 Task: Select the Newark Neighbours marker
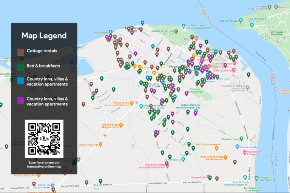click(237, 147)
